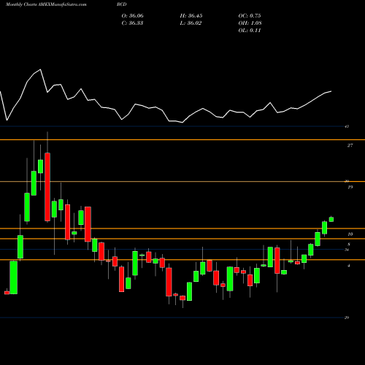365x365 pixels.
Task: Click the 34 price axis label
Action: (347, 250)
